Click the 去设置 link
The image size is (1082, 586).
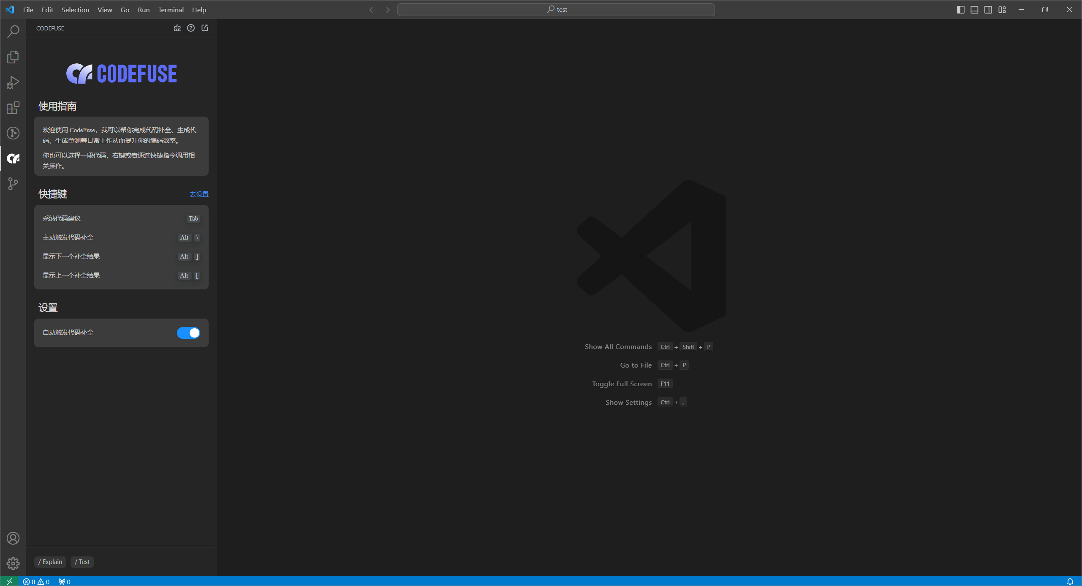(x=199, y=194)
